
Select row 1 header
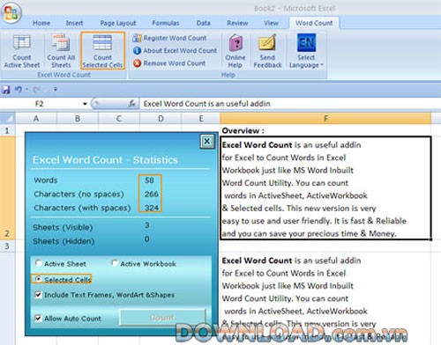click(x=7, y=130)
